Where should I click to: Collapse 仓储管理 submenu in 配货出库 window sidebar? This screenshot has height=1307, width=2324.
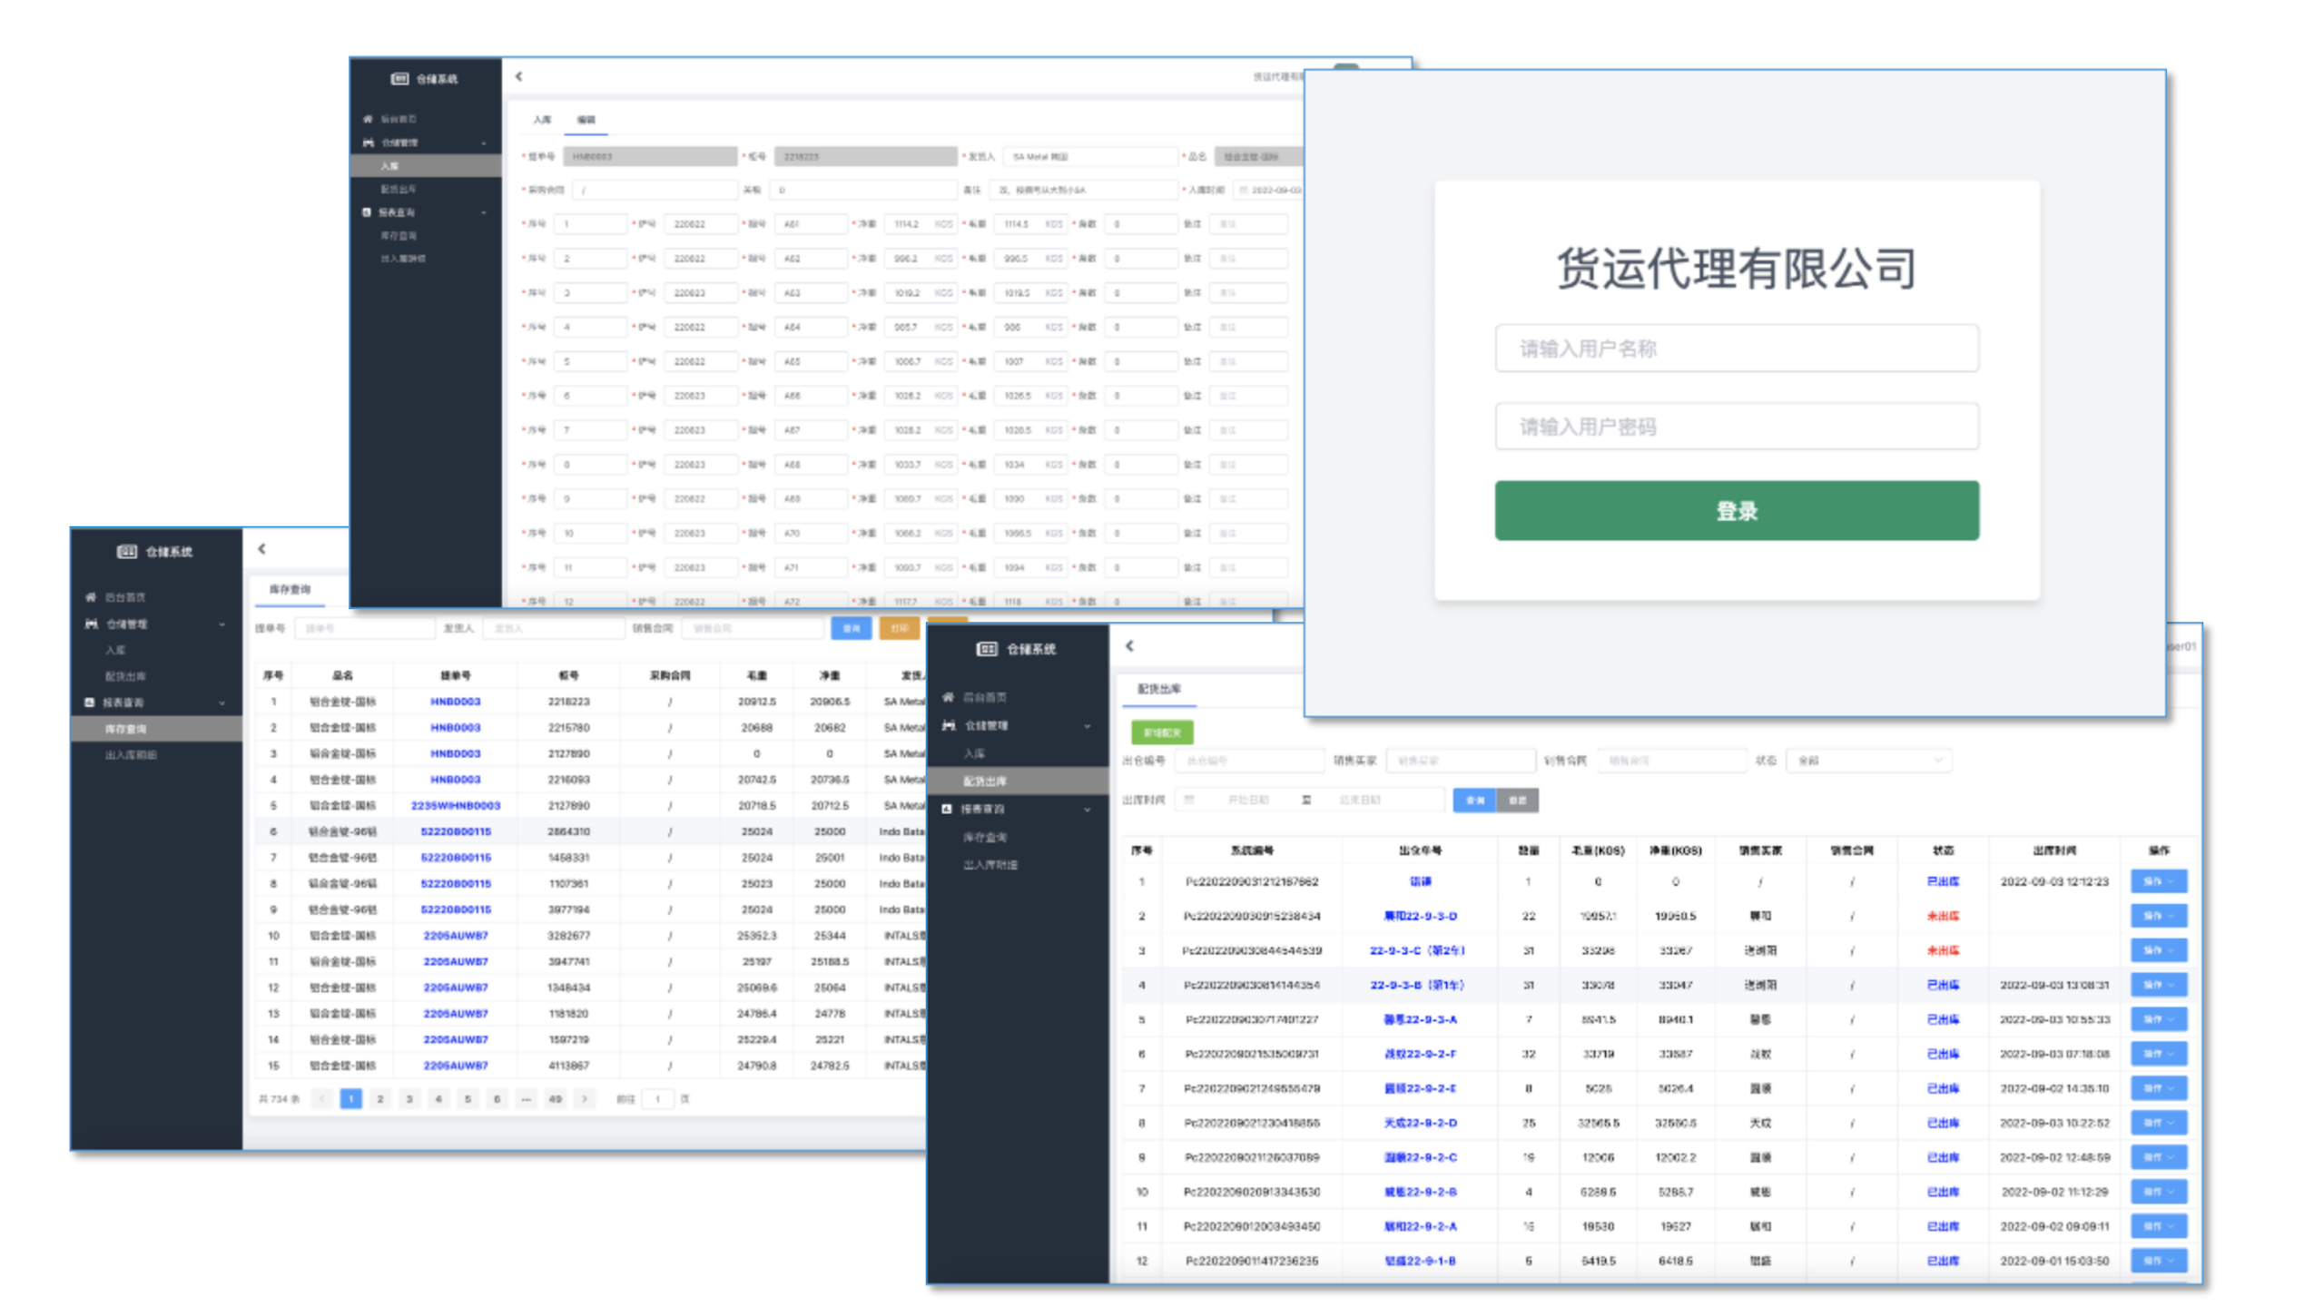coord(1088,726)
